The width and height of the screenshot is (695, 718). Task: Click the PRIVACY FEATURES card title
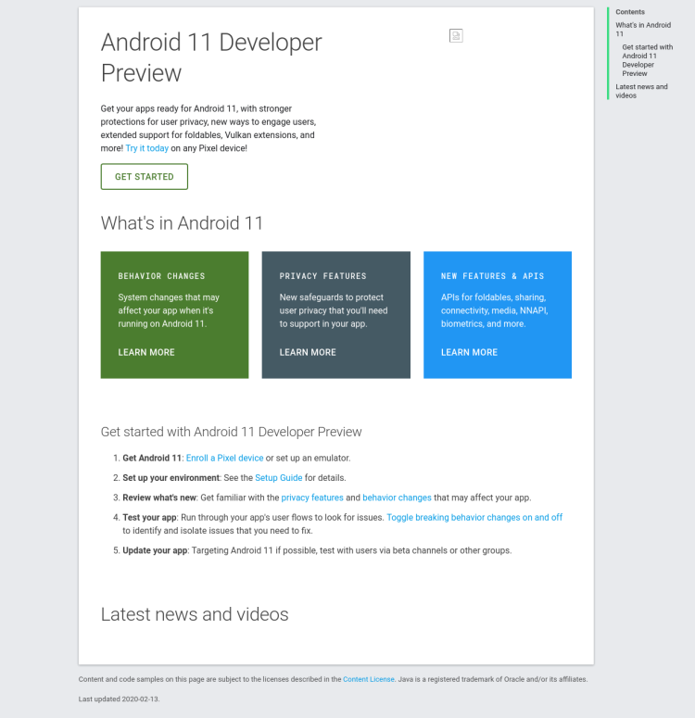tap(323, 276)
